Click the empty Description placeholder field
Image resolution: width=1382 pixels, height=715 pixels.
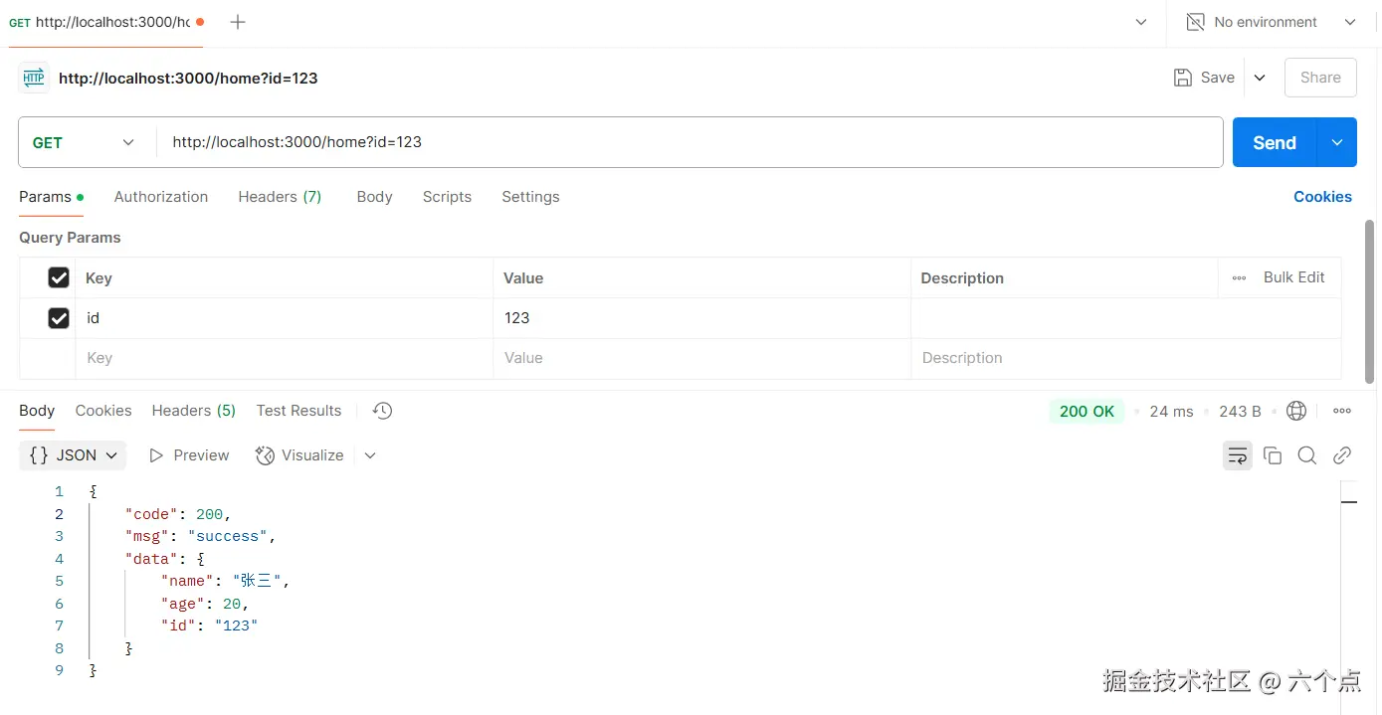point(1125,358)
